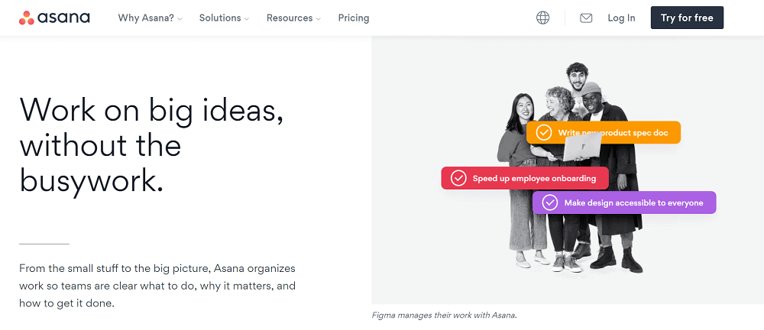Click the envelope contact icon
Screen dimensions: 764x330
pyautogui.click(x=586, y=18)
